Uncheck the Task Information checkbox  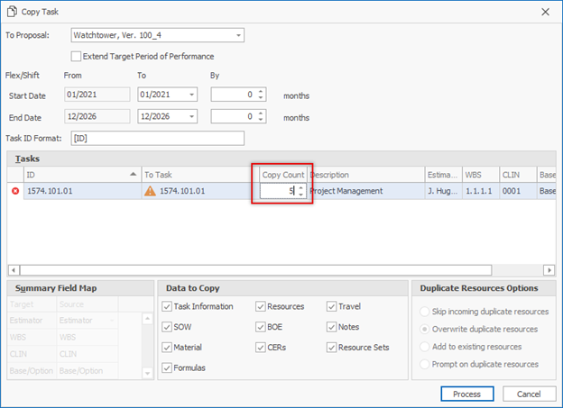(166, 306)
